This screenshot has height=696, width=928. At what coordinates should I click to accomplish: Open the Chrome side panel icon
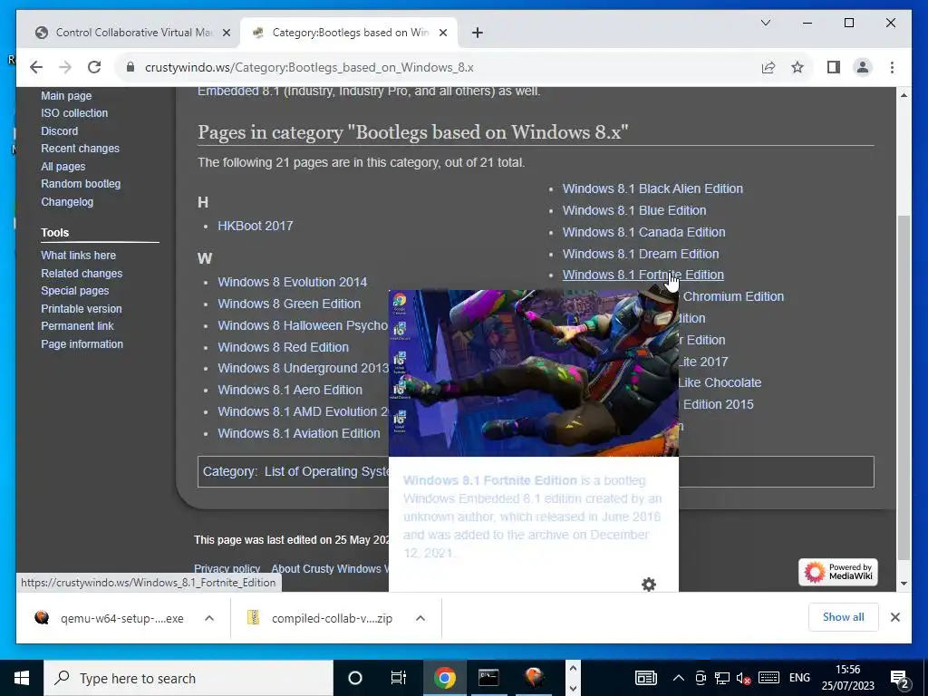834,67
